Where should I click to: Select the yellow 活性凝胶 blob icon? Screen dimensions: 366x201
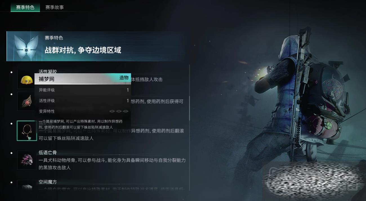point(27,80)
